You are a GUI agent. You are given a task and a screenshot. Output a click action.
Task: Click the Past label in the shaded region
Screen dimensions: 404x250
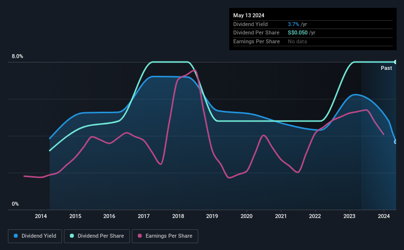tap(386, 68)
